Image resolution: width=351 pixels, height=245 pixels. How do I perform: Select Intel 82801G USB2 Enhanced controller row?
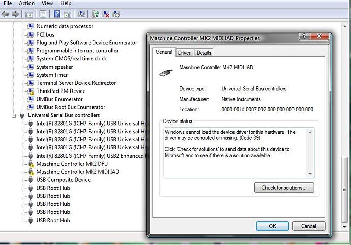tap(91, 156)
